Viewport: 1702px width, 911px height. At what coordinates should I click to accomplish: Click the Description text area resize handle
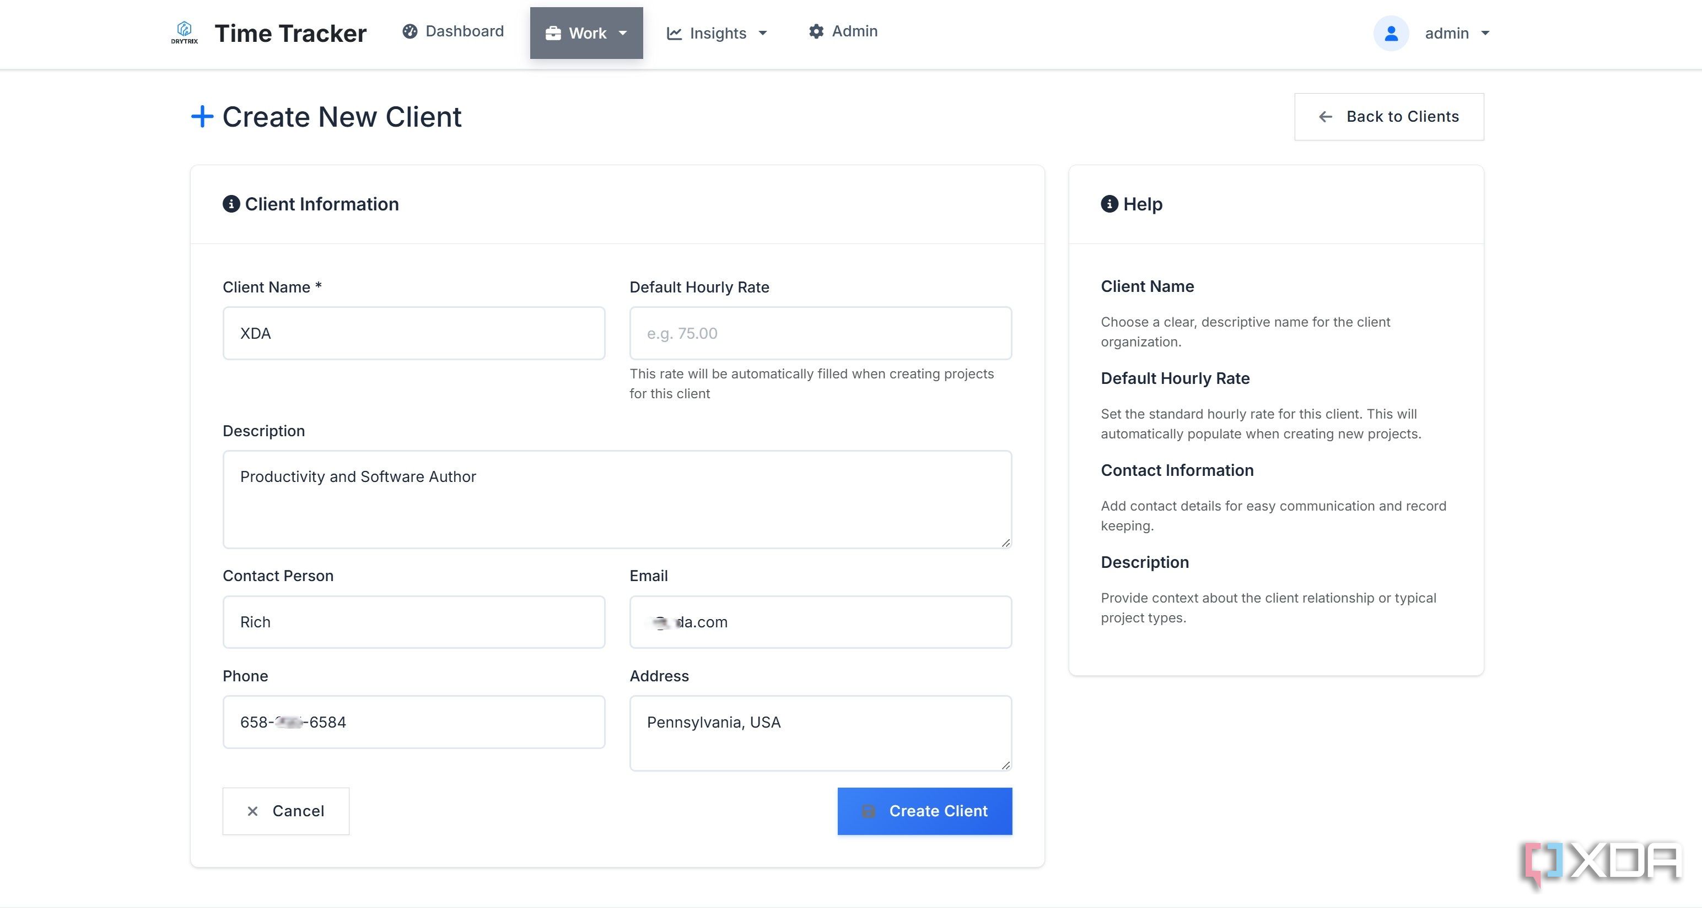[x=1006, y=542]
